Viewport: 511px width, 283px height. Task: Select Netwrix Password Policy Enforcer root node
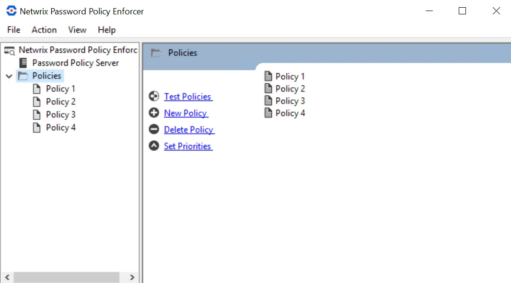pyautogui.click(x=78, y=50)
